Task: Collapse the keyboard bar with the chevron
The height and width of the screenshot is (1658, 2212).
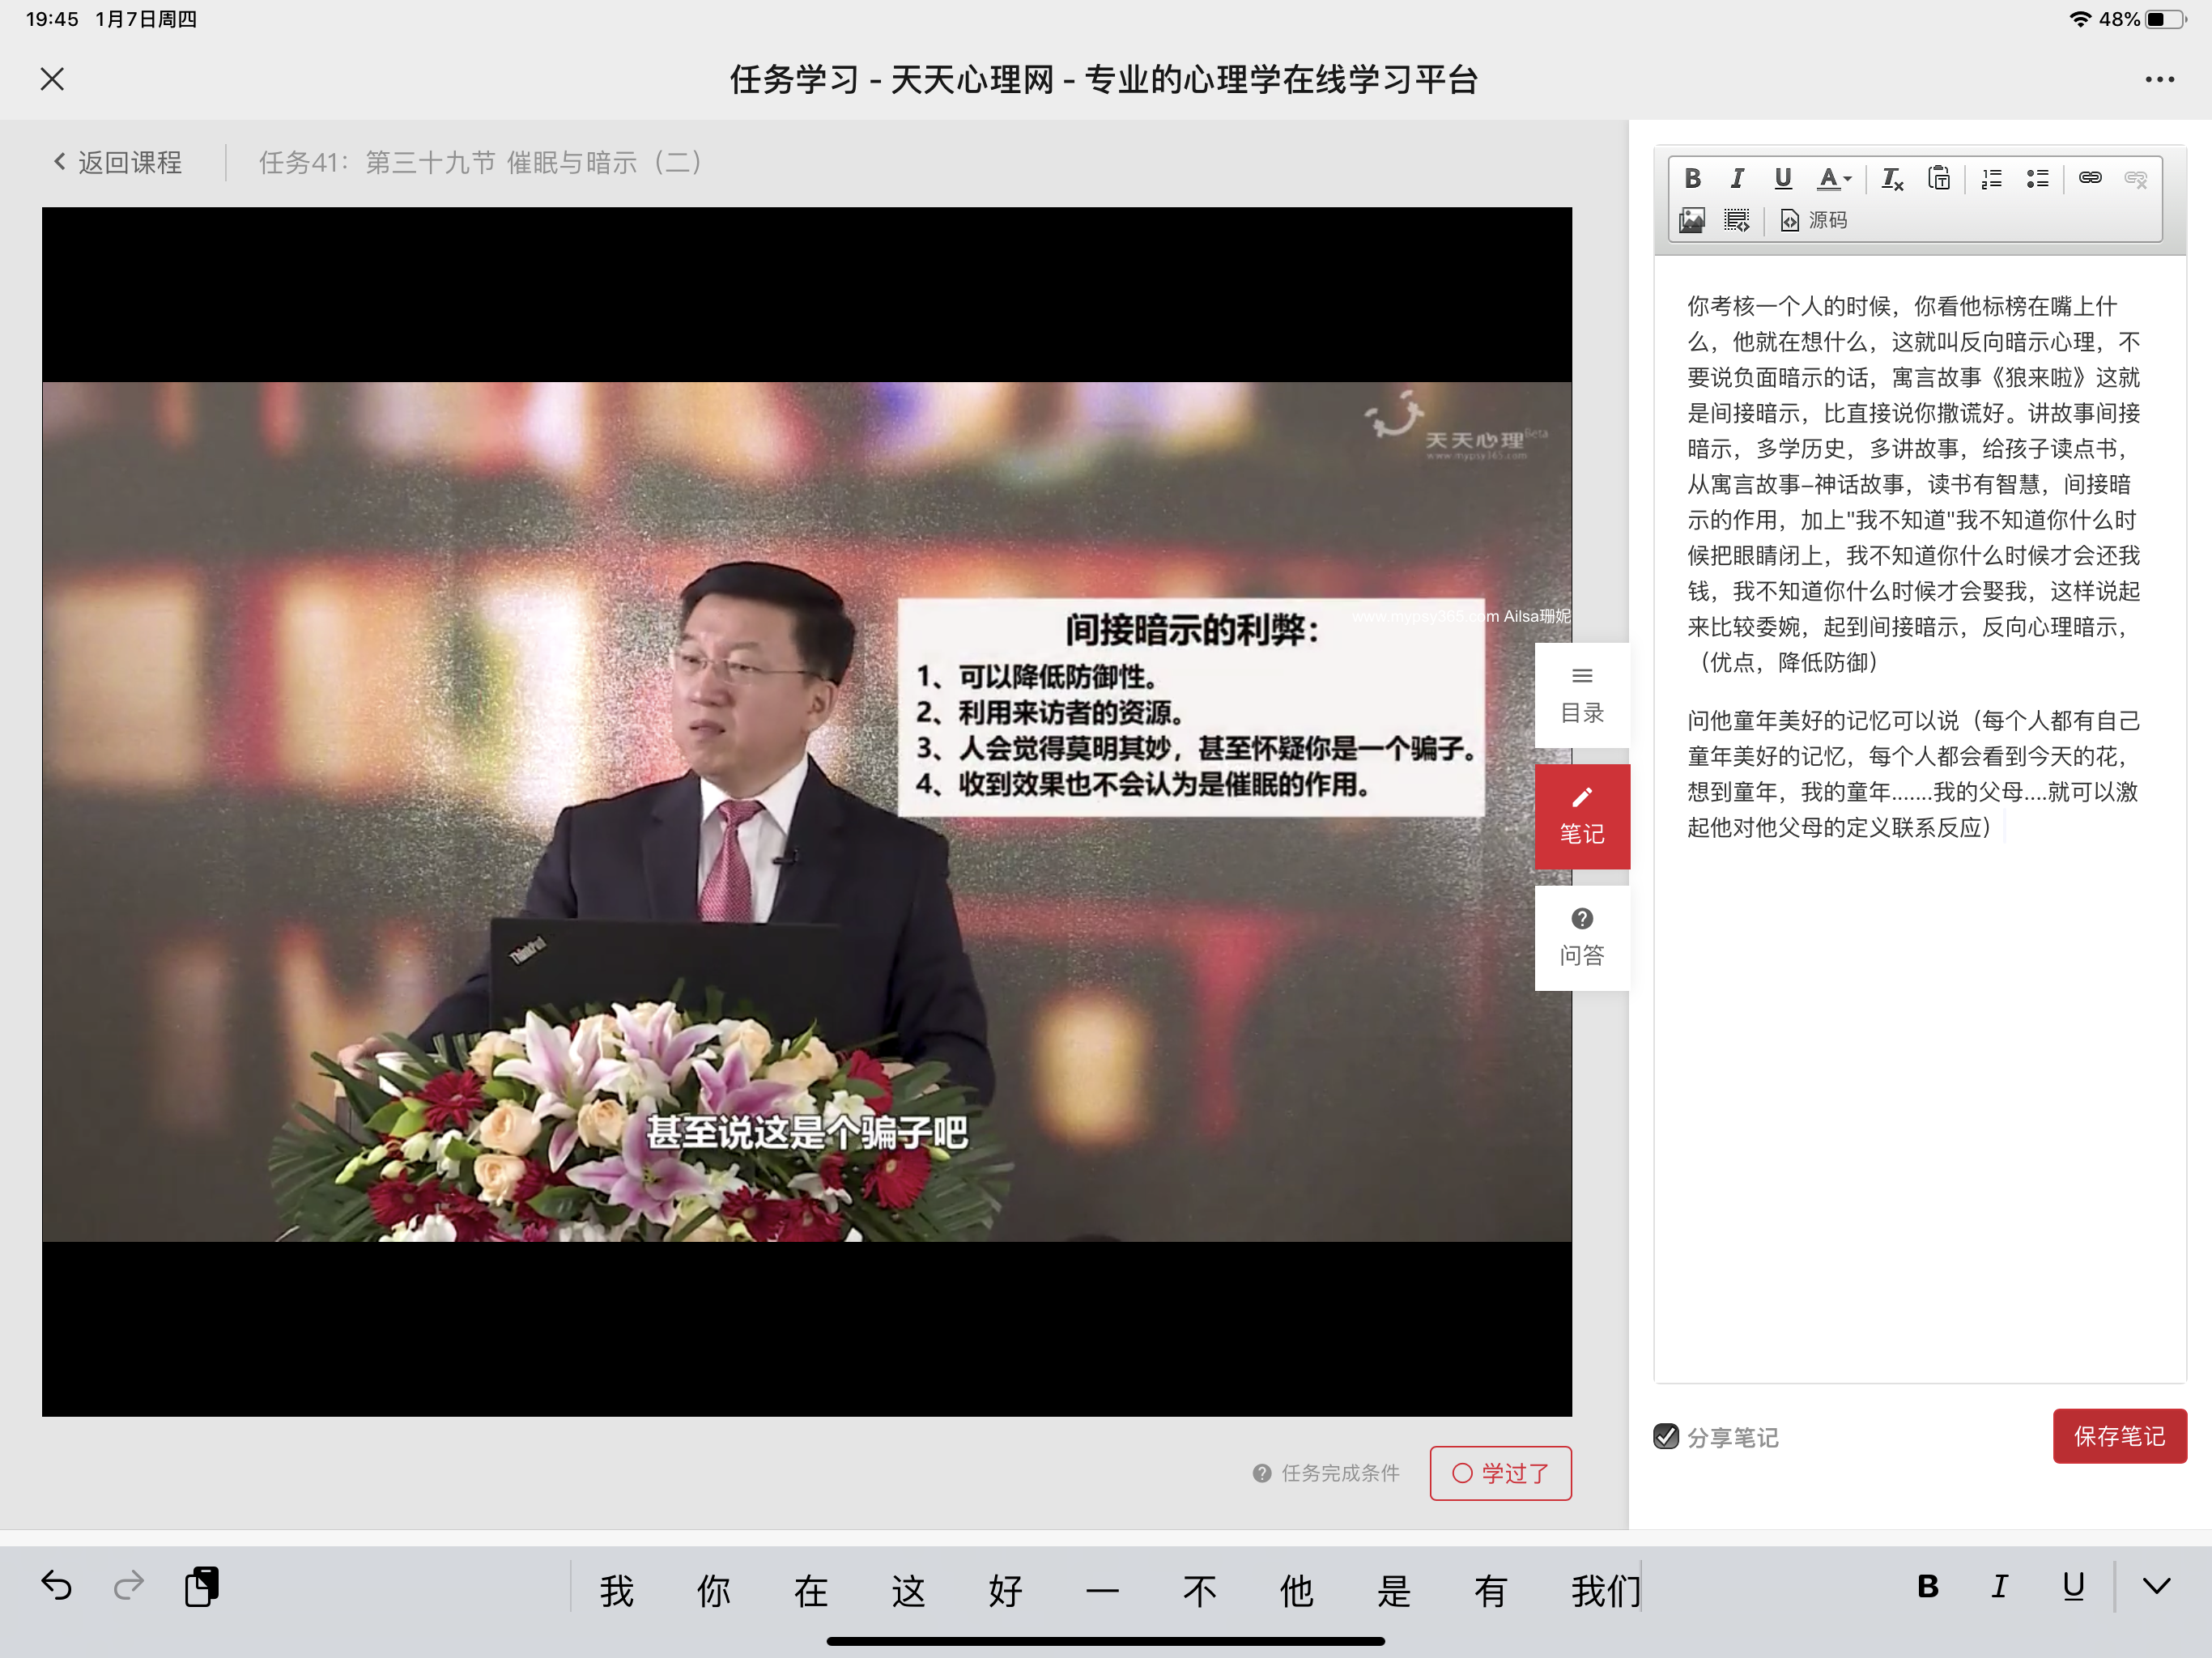Action: [x=2157, y=1586]
